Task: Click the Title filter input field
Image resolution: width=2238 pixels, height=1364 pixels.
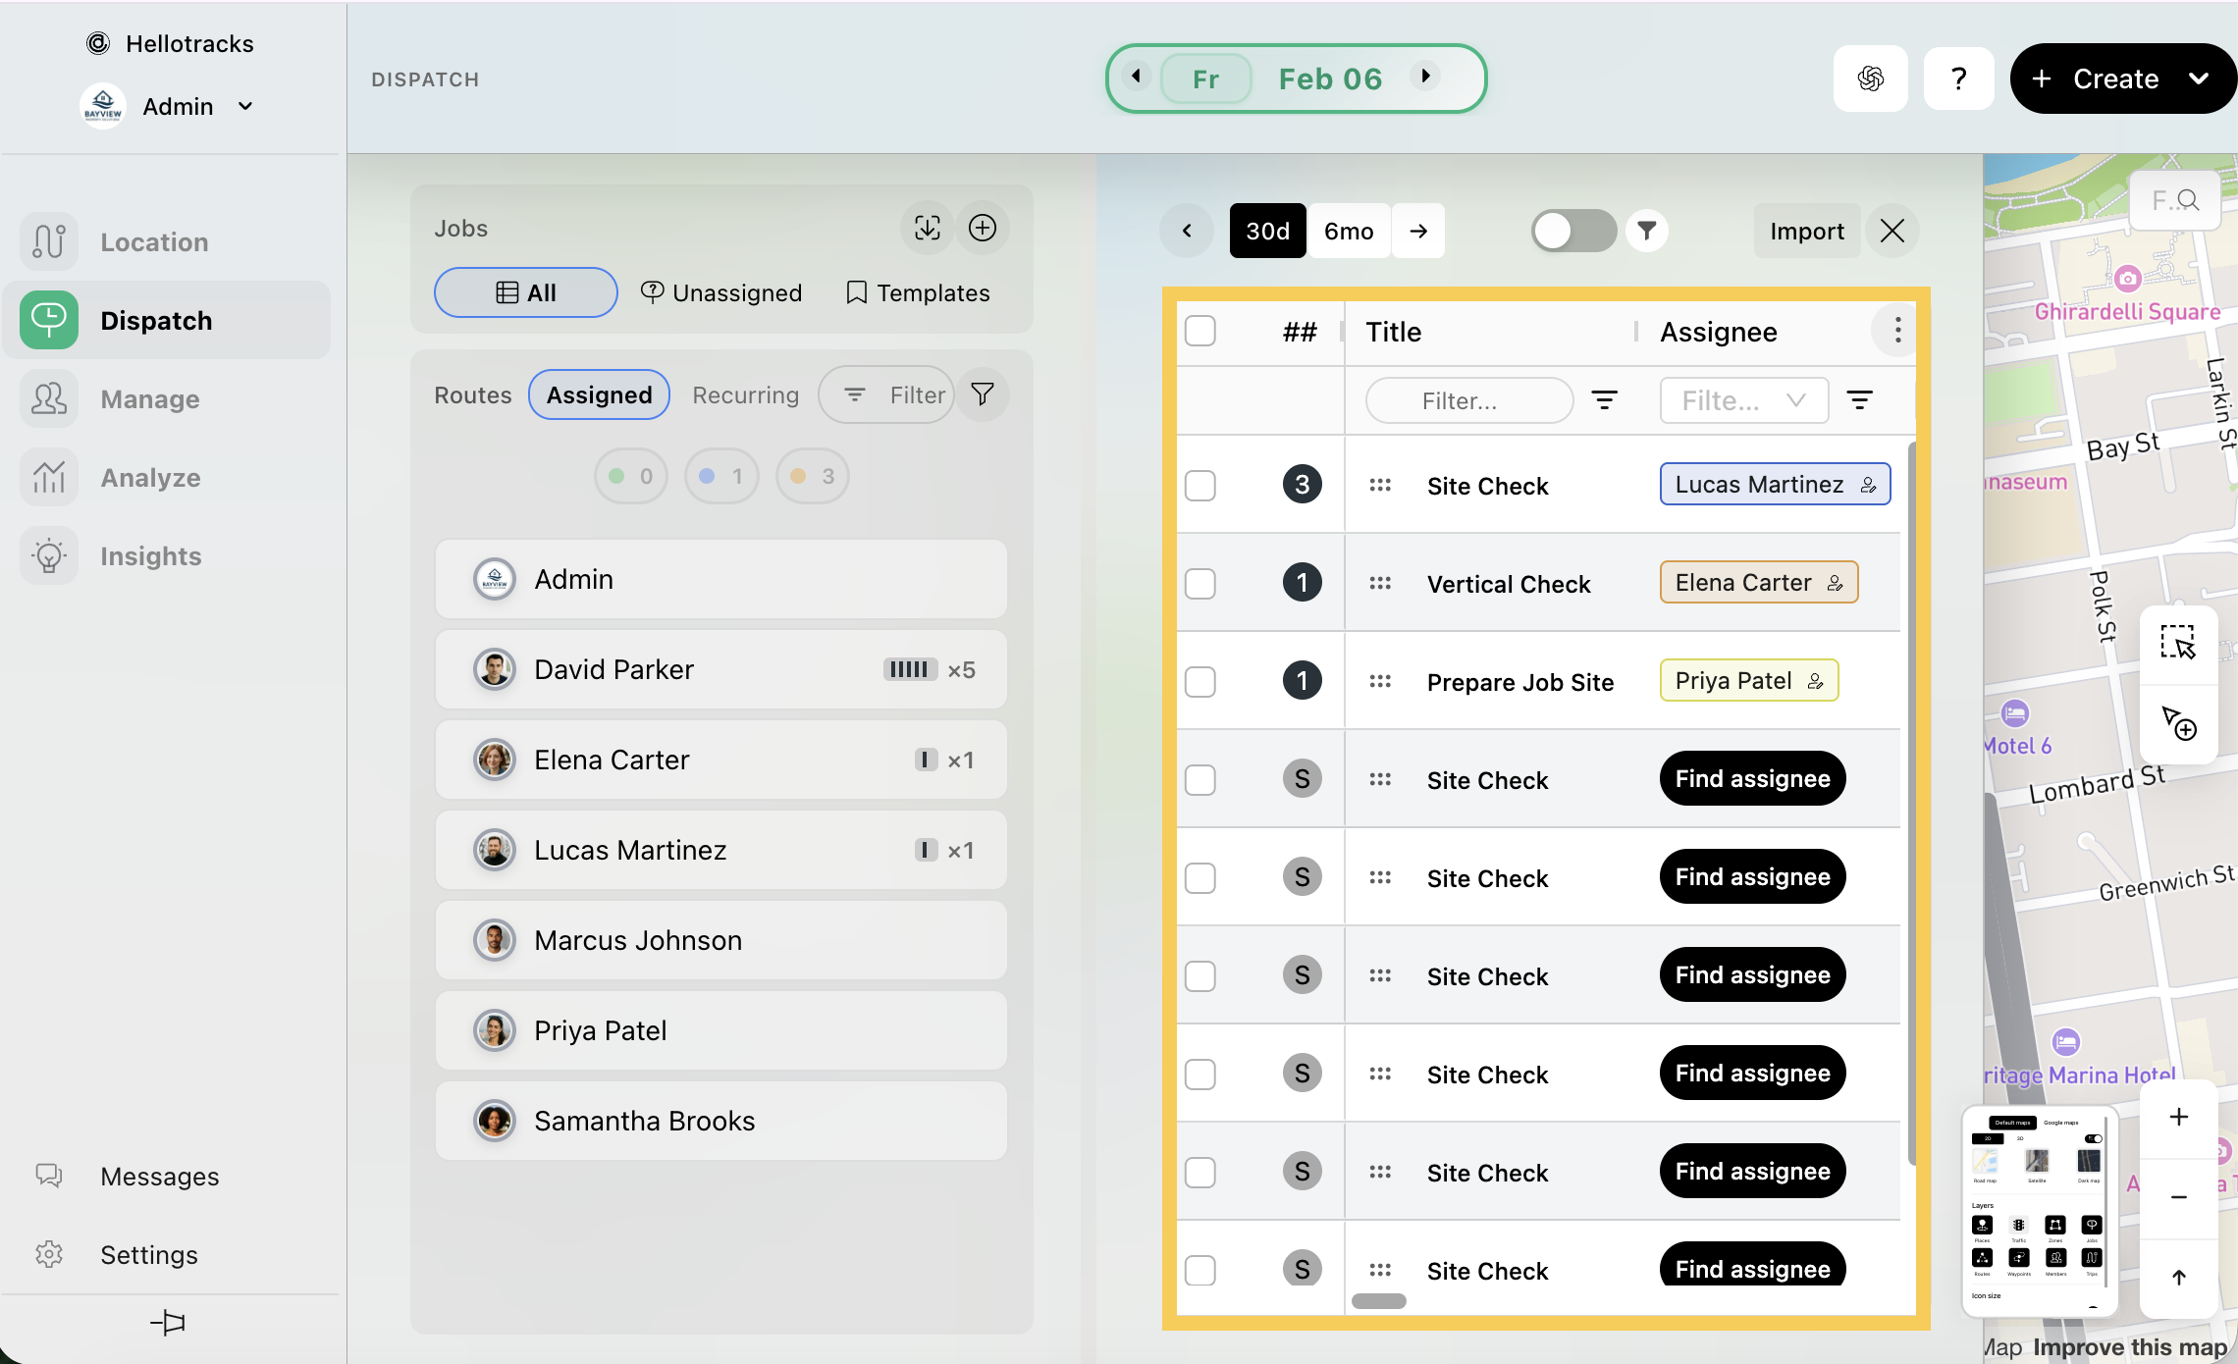Action: [x=1468, y=400]
